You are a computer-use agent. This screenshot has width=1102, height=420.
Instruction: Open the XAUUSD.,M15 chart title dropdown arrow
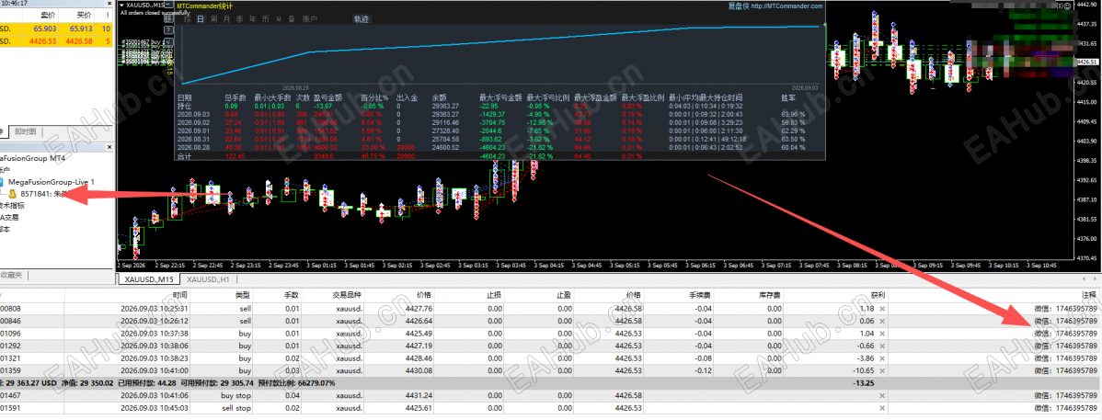[123, 5]
